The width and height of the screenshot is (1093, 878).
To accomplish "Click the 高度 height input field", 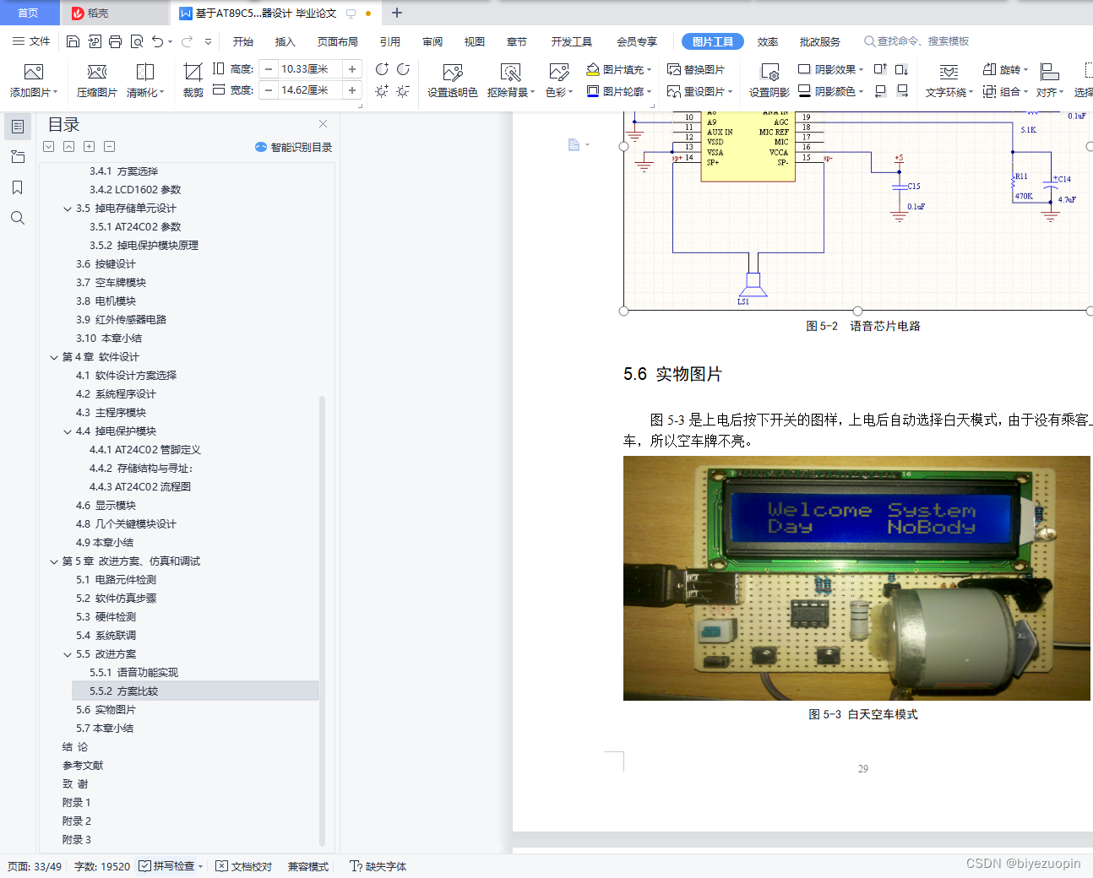I will click(x=308, y=69).
